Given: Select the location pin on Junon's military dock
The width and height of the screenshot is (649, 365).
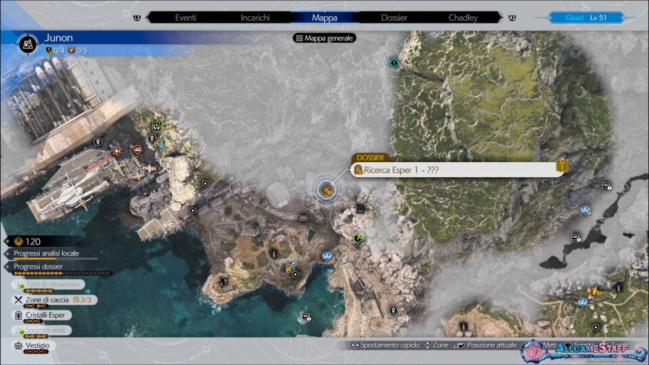Looking at the screenshot, I should click(x=97, y=142).
